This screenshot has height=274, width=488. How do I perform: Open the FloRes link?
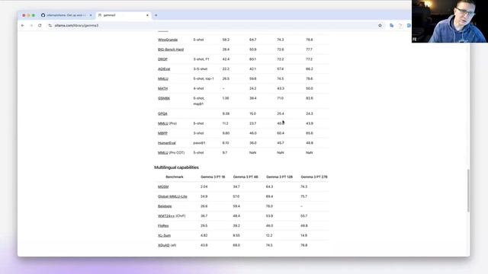(x=163, y=226)
